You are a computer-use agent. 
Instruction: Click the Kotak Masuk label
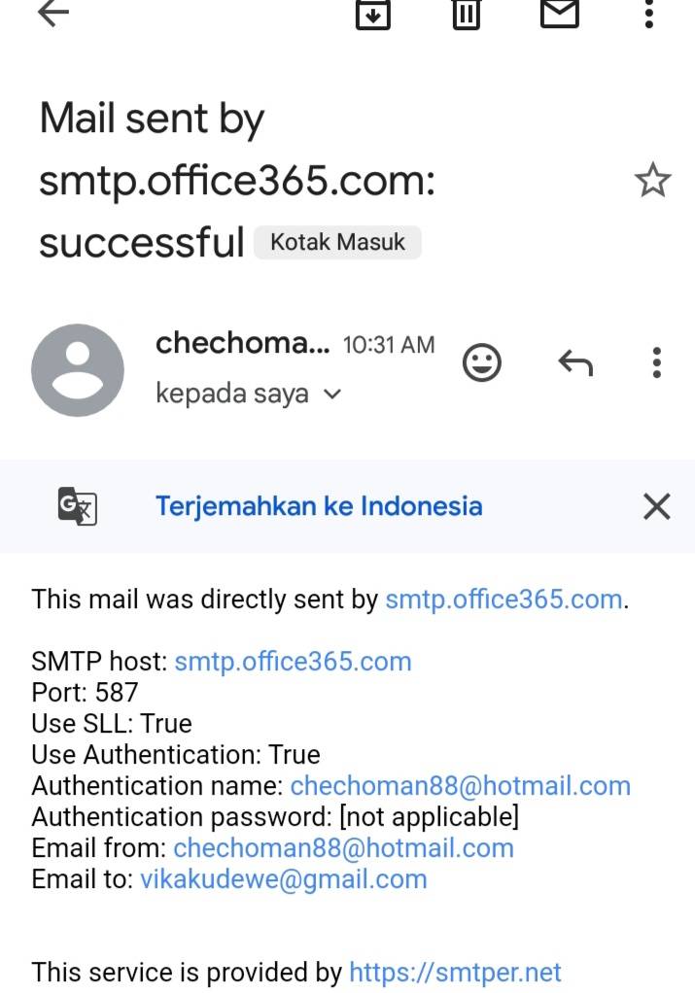337,242
